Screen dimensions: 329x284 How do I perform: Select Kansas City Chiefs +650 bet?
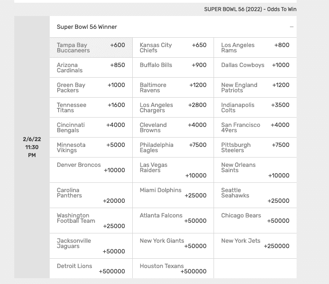point(173,47)
